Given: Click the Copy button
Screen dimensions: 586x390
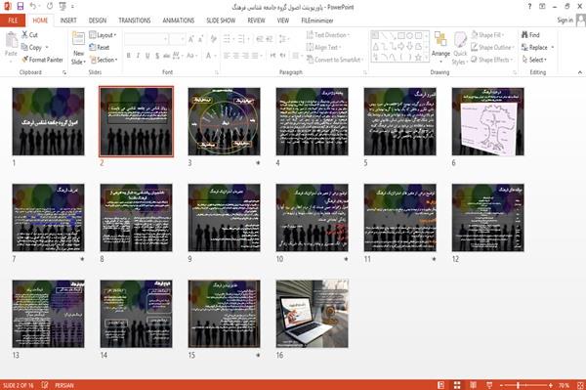Looking at the screenshot, I should click(x=31, y=48).
